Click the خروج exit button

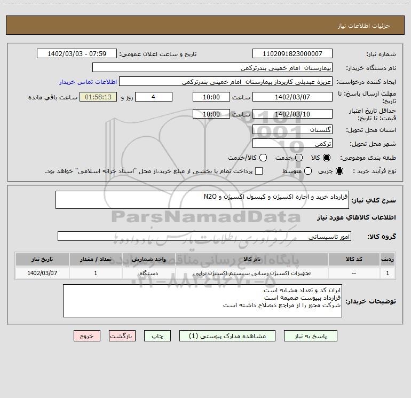click(x=87, y=336)
